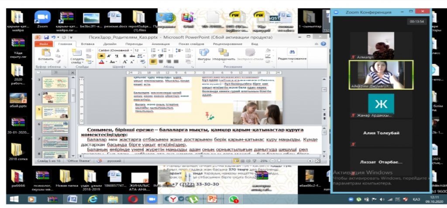Expand the Редактирование editing menu
Image resolution: width=447 pixels, height=208 pixels.
point(292,55)
